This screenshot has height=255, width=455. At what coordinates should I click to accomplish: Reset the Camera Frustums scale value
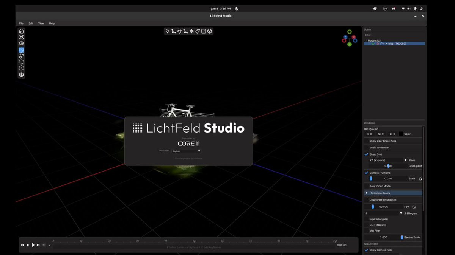420,179
